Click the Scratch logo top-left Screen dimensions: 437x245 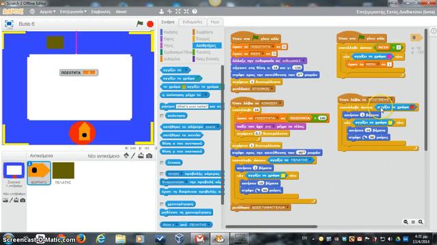coord(13,12)
